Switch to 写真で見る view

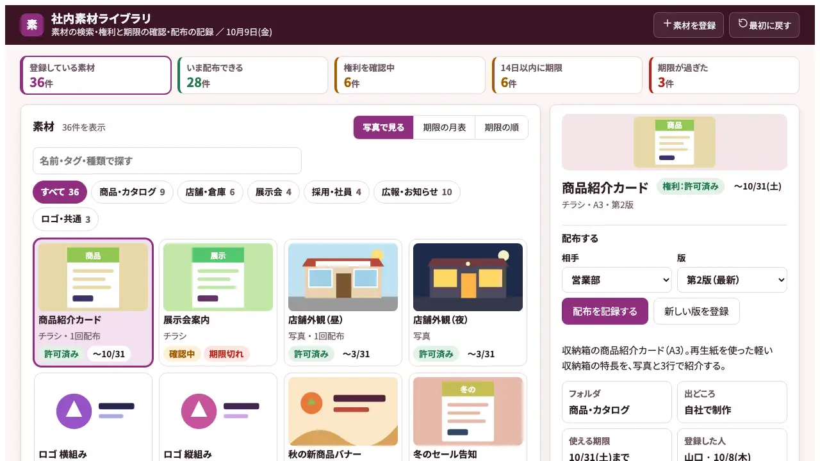click(x=384, y=127)
